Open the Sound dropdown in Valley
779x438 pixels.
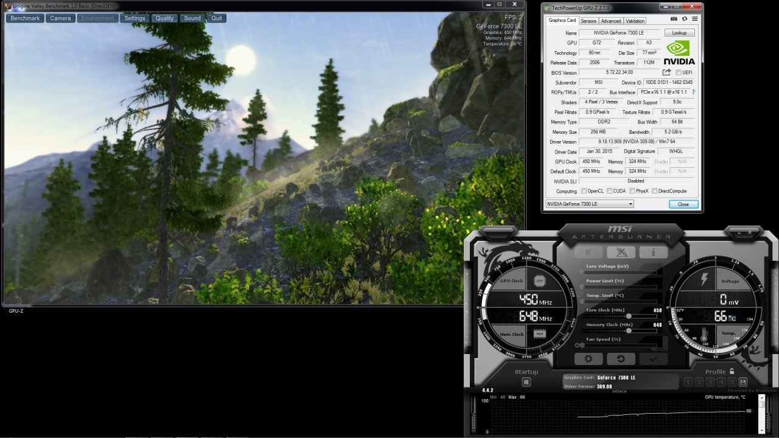192,18
